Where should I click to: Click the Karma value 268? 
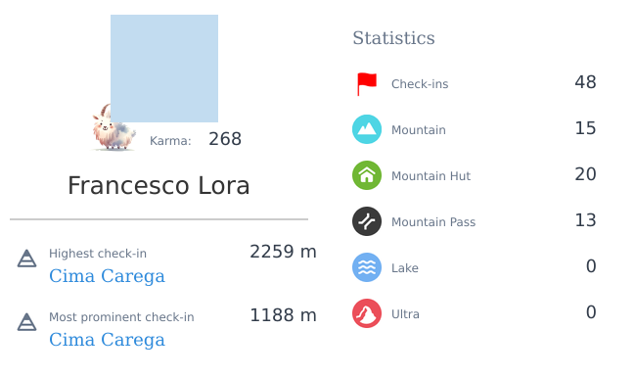(x=225, y=139)
